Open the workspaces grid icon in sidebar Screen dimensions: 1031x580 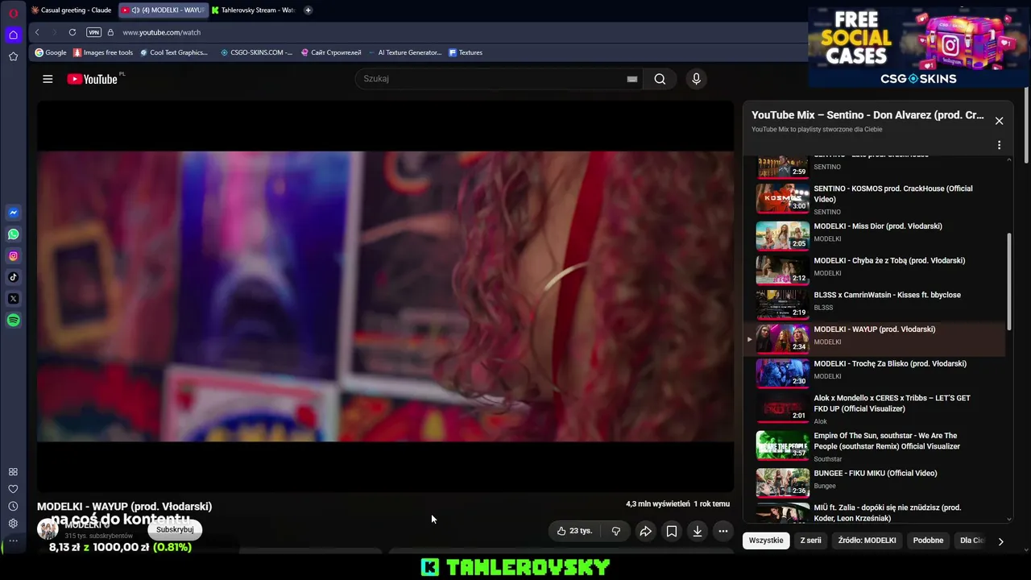(13, 472)
